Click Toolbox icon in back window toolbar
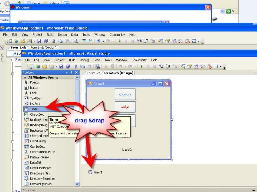 pos(181,41)
